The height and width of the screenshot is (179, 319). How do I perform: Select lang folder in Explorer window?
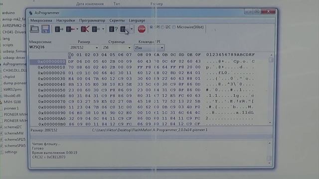6,39
